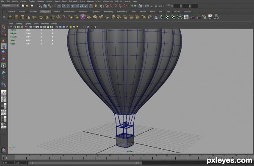Screen dimensions: 254x166
Task: Open the Polygons menu set dropdown
Action: coord(11,5)
